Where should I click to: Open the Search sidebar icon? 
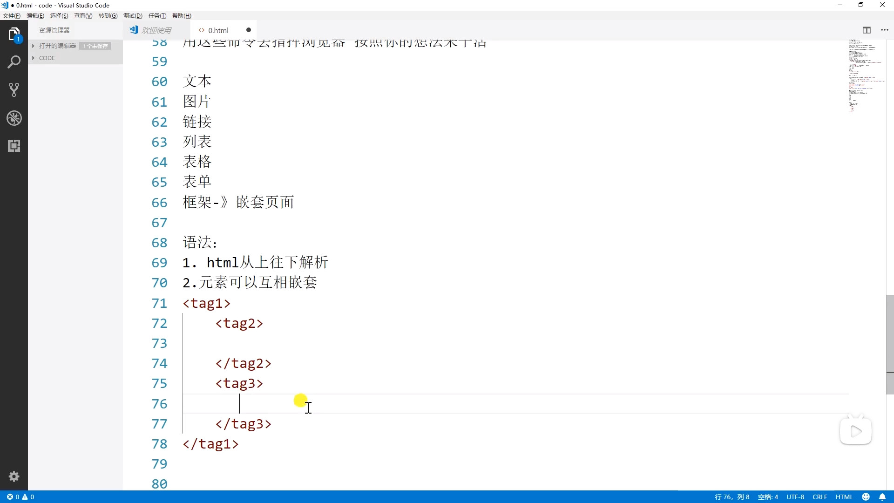tap(14, 62)
